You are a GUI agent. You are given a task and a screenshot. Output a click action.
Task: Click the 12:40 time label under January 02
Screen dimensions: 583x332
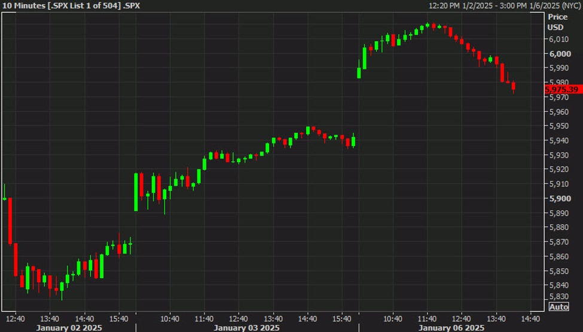[x=16, y=318]
